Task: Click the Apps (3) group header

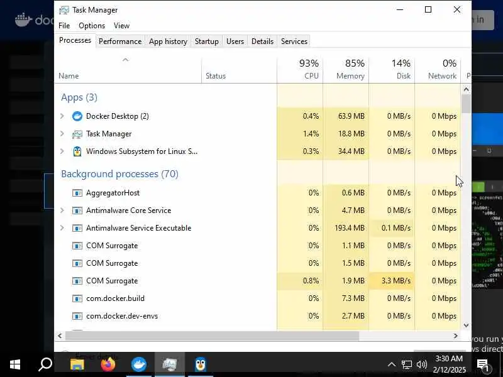Action: (x=79, y=97)
